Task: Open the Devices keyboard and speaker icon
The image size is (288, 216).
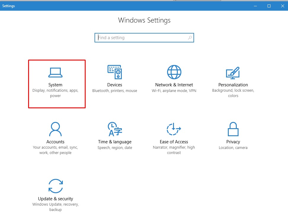Action: 115,72
